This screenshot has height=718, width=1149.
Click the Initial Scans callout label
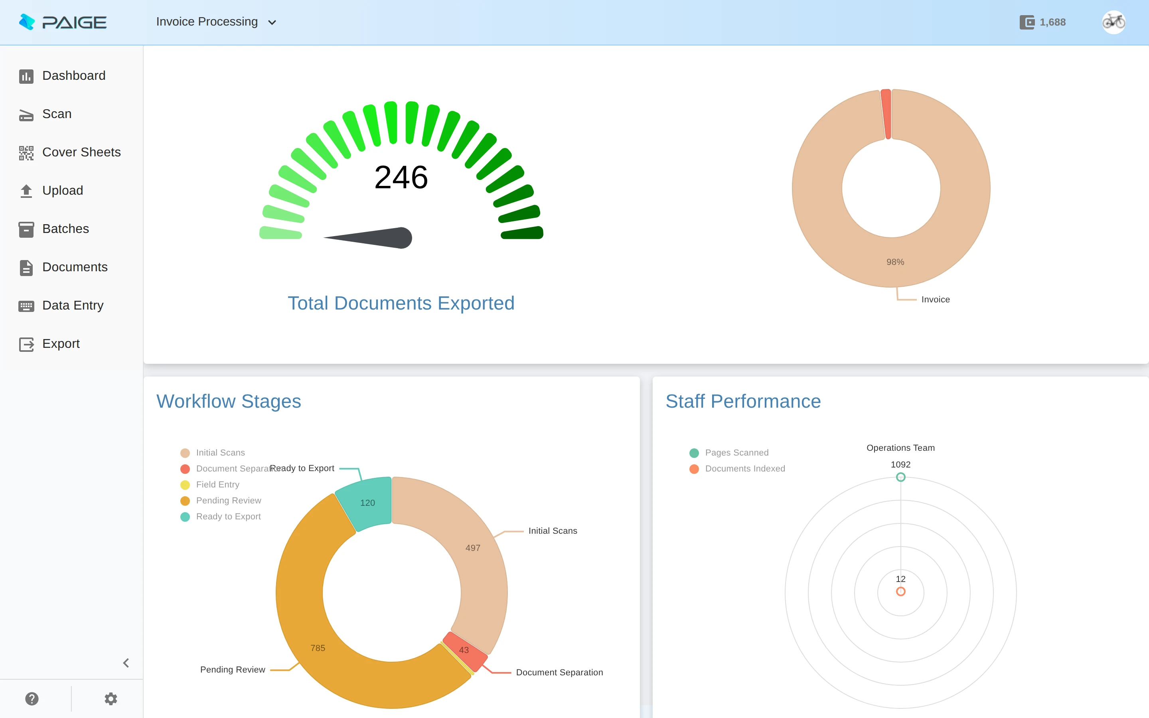click(x=553, y=531)
